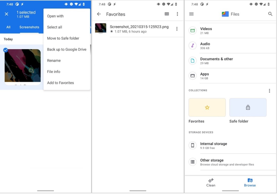The height and width of the screenshot is (194, 277).
Task: Tap the X to cancel selection
Action: click(x=7, y=14)
